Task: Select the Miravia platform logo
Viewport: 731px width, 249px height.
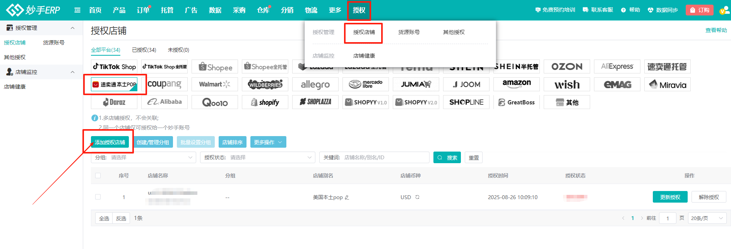Action: pos(668,84)
